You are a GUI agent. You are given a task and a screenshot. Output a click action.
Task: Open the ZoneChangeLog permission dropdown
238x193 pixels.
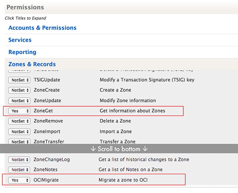tap(19, 160)
